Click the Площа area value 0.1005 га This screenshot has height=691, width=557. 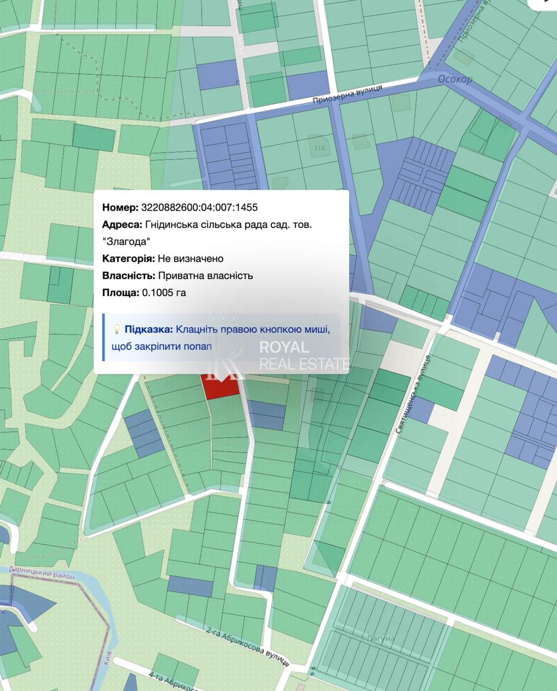point(164,293)
